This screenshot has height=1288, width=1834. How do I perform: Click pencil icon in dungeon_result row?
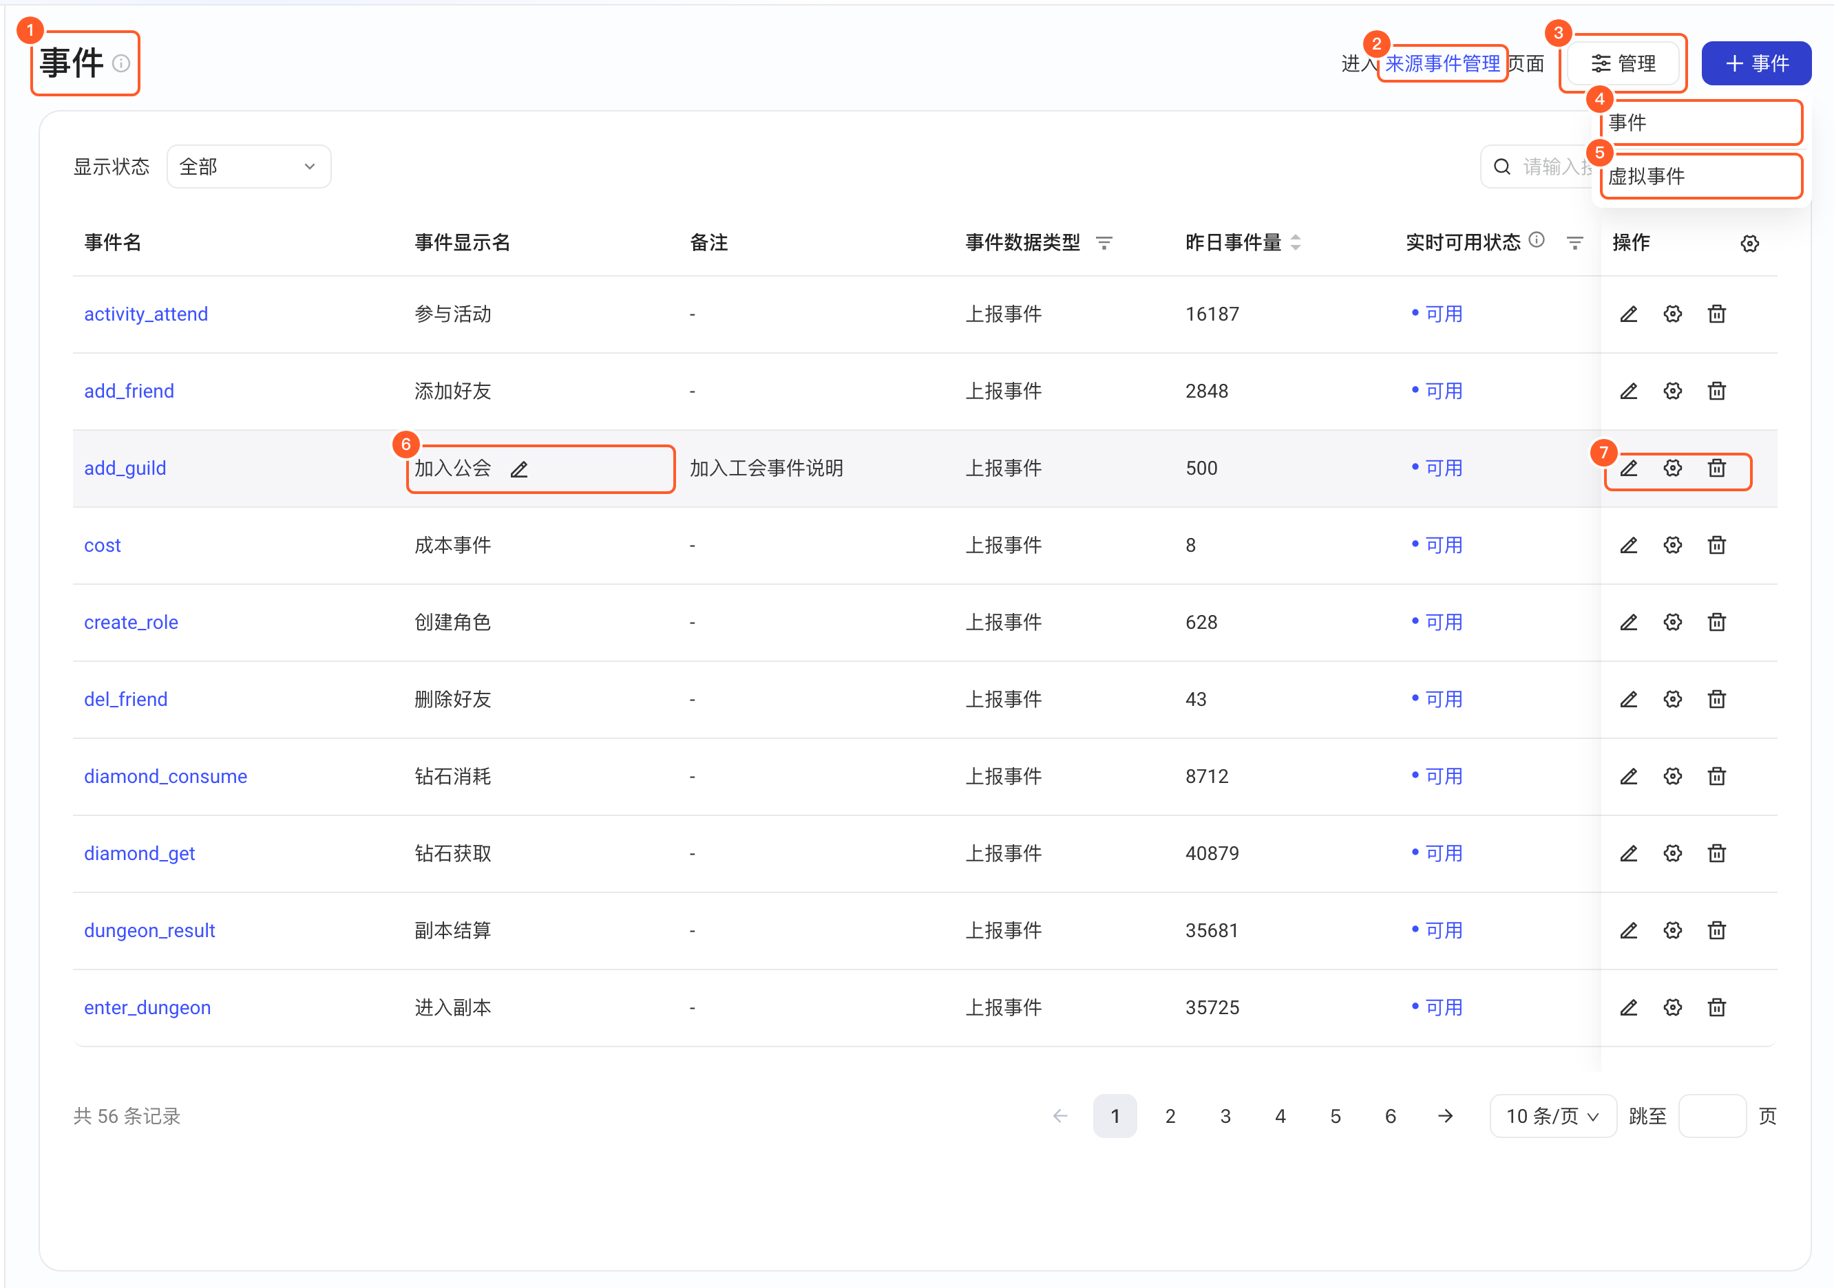click(1628, 930)
